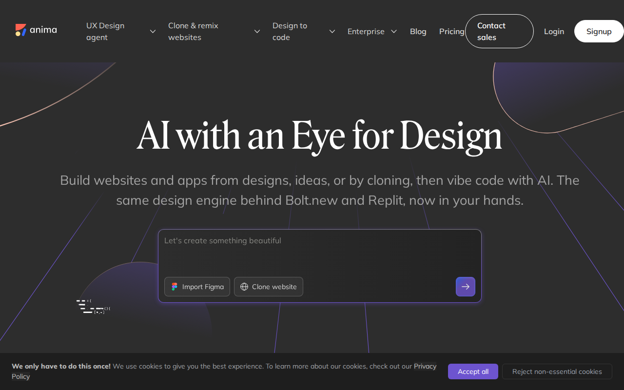Expand the Clone & remix websites chevron
This screenshot has height=390, width=624.
pos(257,32)
